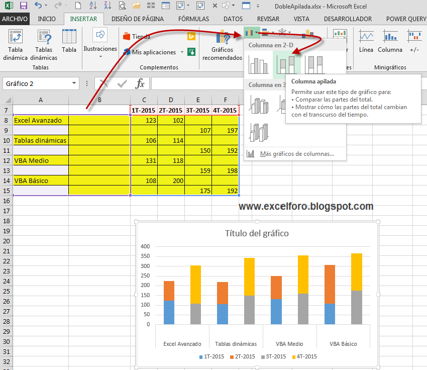Select row header 12

tap(6, 160)
